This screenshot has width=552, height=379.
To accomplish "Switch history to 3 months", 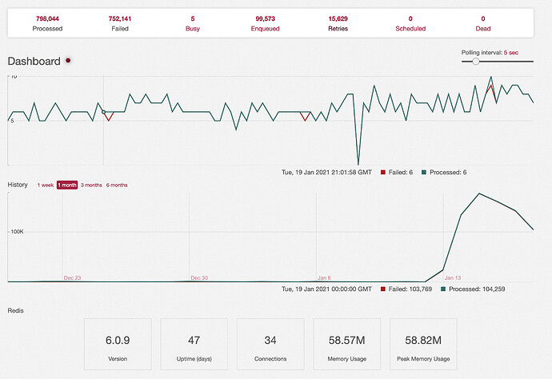I will [x=91, y=185].
